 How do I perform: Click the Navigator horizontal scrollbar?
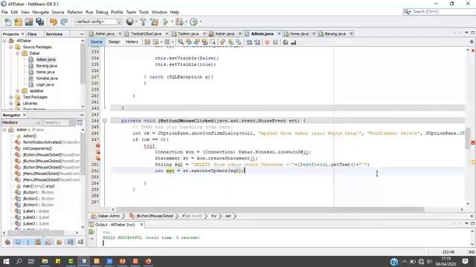(x=35, y=233)
